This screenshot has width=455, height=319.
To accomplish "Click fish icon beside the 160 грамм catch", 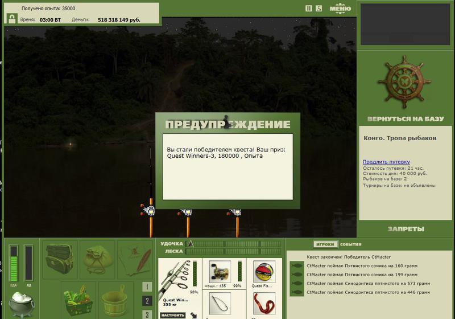I will tap(297, 266).
